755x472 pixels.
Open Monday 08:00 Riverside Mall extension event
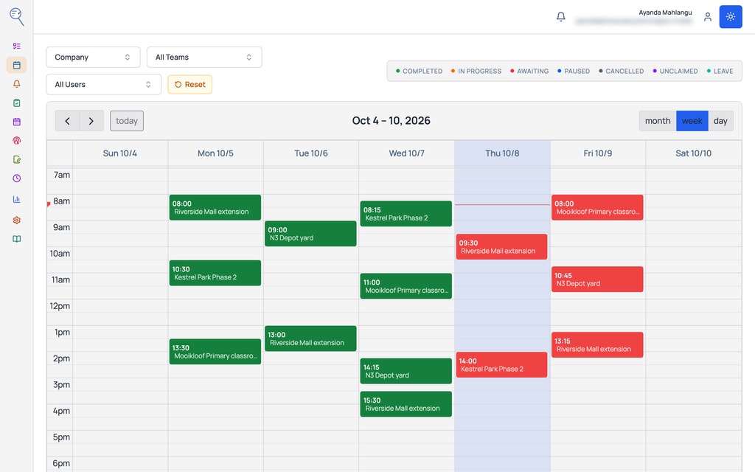click(x=215, y=207)
